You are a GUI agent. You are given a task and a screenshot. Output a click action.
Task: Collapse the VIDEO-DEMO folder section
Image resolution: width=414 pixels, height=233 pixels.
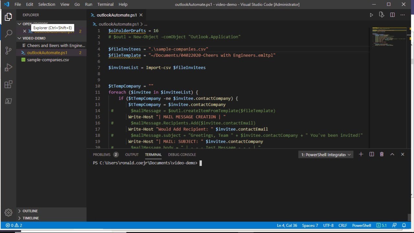pos(52,38)
